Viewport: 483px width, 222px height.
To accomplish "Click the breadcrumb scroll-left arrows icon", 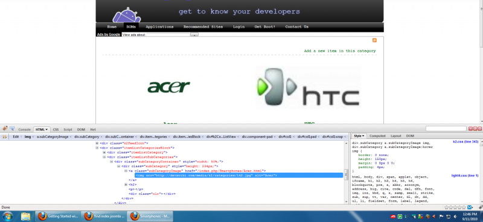I will click(5, 137).
